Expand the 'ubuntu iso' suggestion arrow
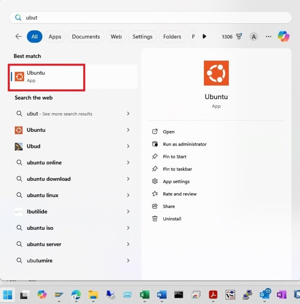Viewport: 300px width, 304px height. point(128,228)
